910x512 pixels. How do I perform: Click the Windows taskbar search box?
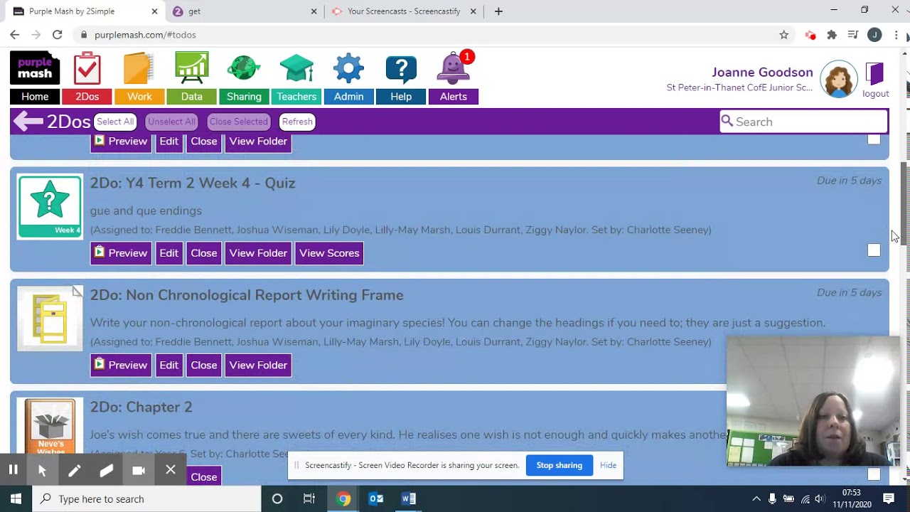146,498
